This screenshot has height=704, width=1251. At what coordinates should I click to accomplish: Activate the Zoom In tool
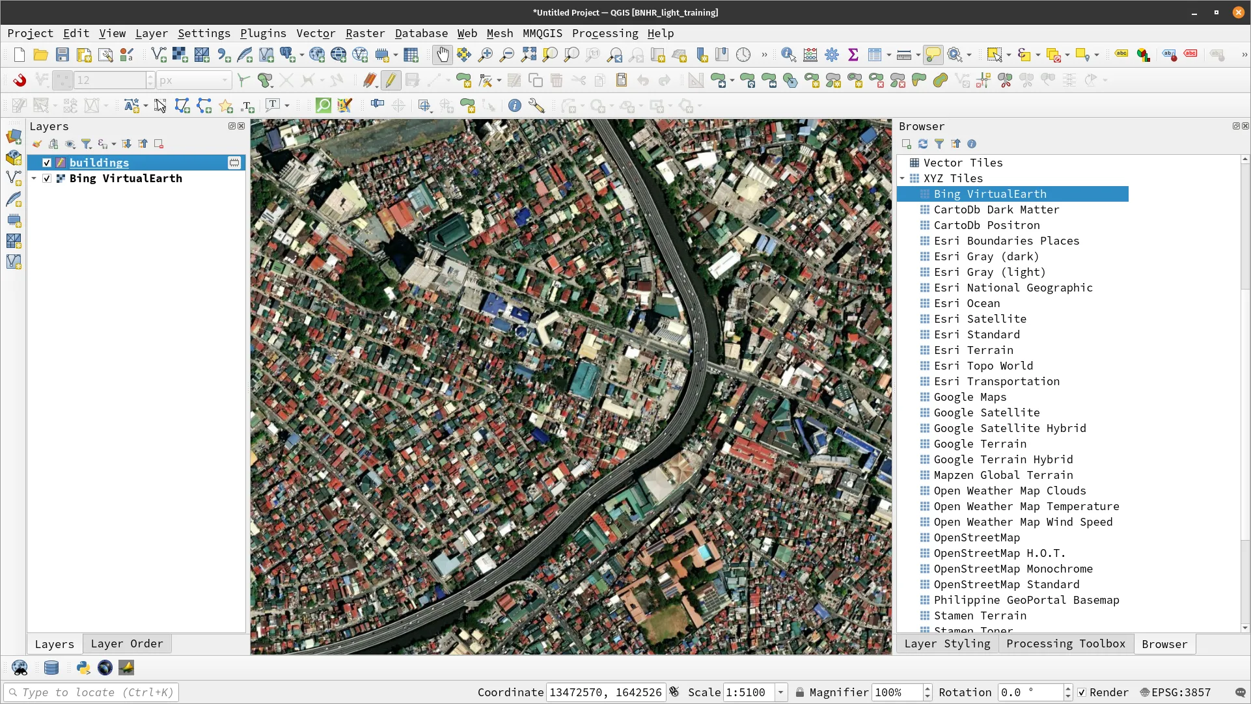485,55
